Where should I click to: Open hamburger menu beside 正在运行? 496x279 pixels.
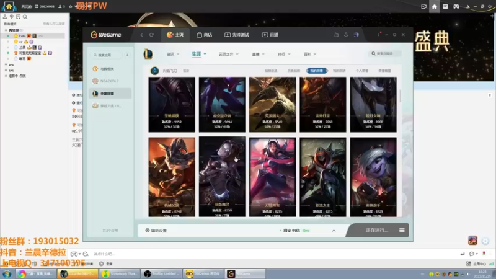coord(402,230)
